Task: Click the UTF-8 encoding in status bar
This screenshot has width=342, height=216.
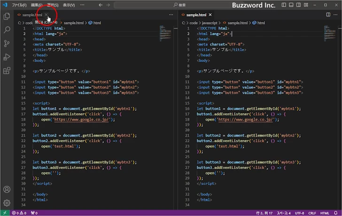Action: tap(299, 213)
